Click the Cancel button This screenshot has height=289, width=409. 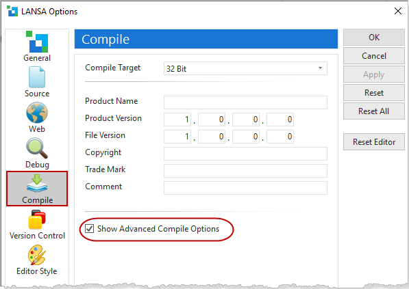pyautogui.click(x=374, y=55)
